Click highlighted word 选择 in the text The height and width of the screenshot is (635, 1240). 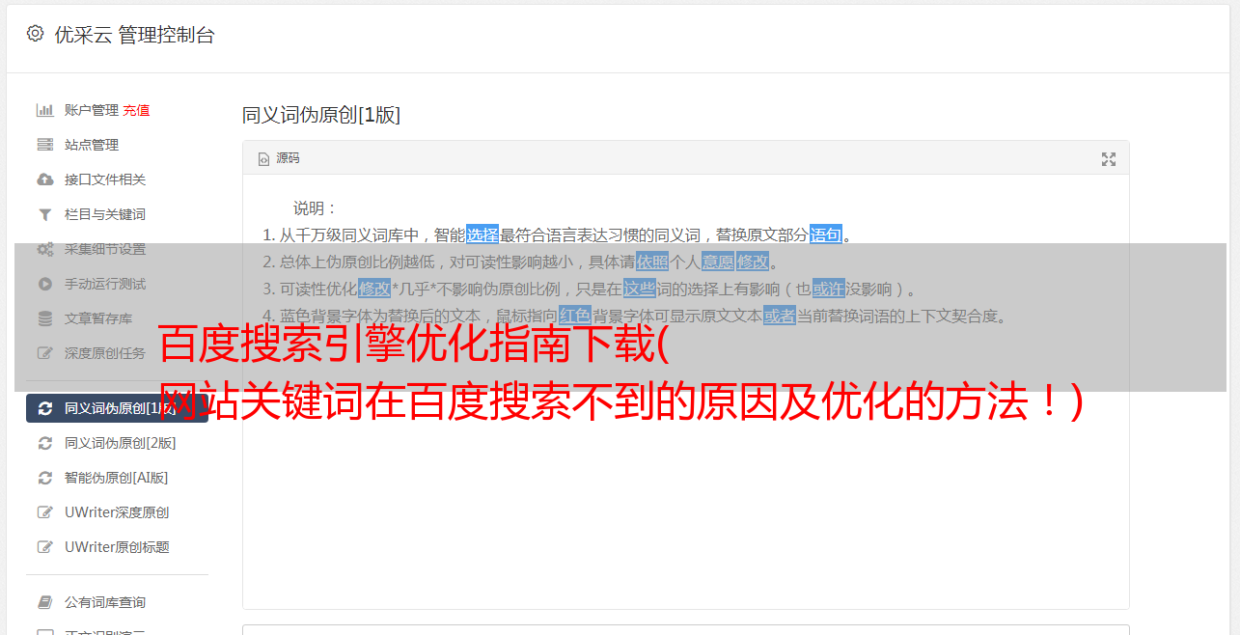(482, 235)
